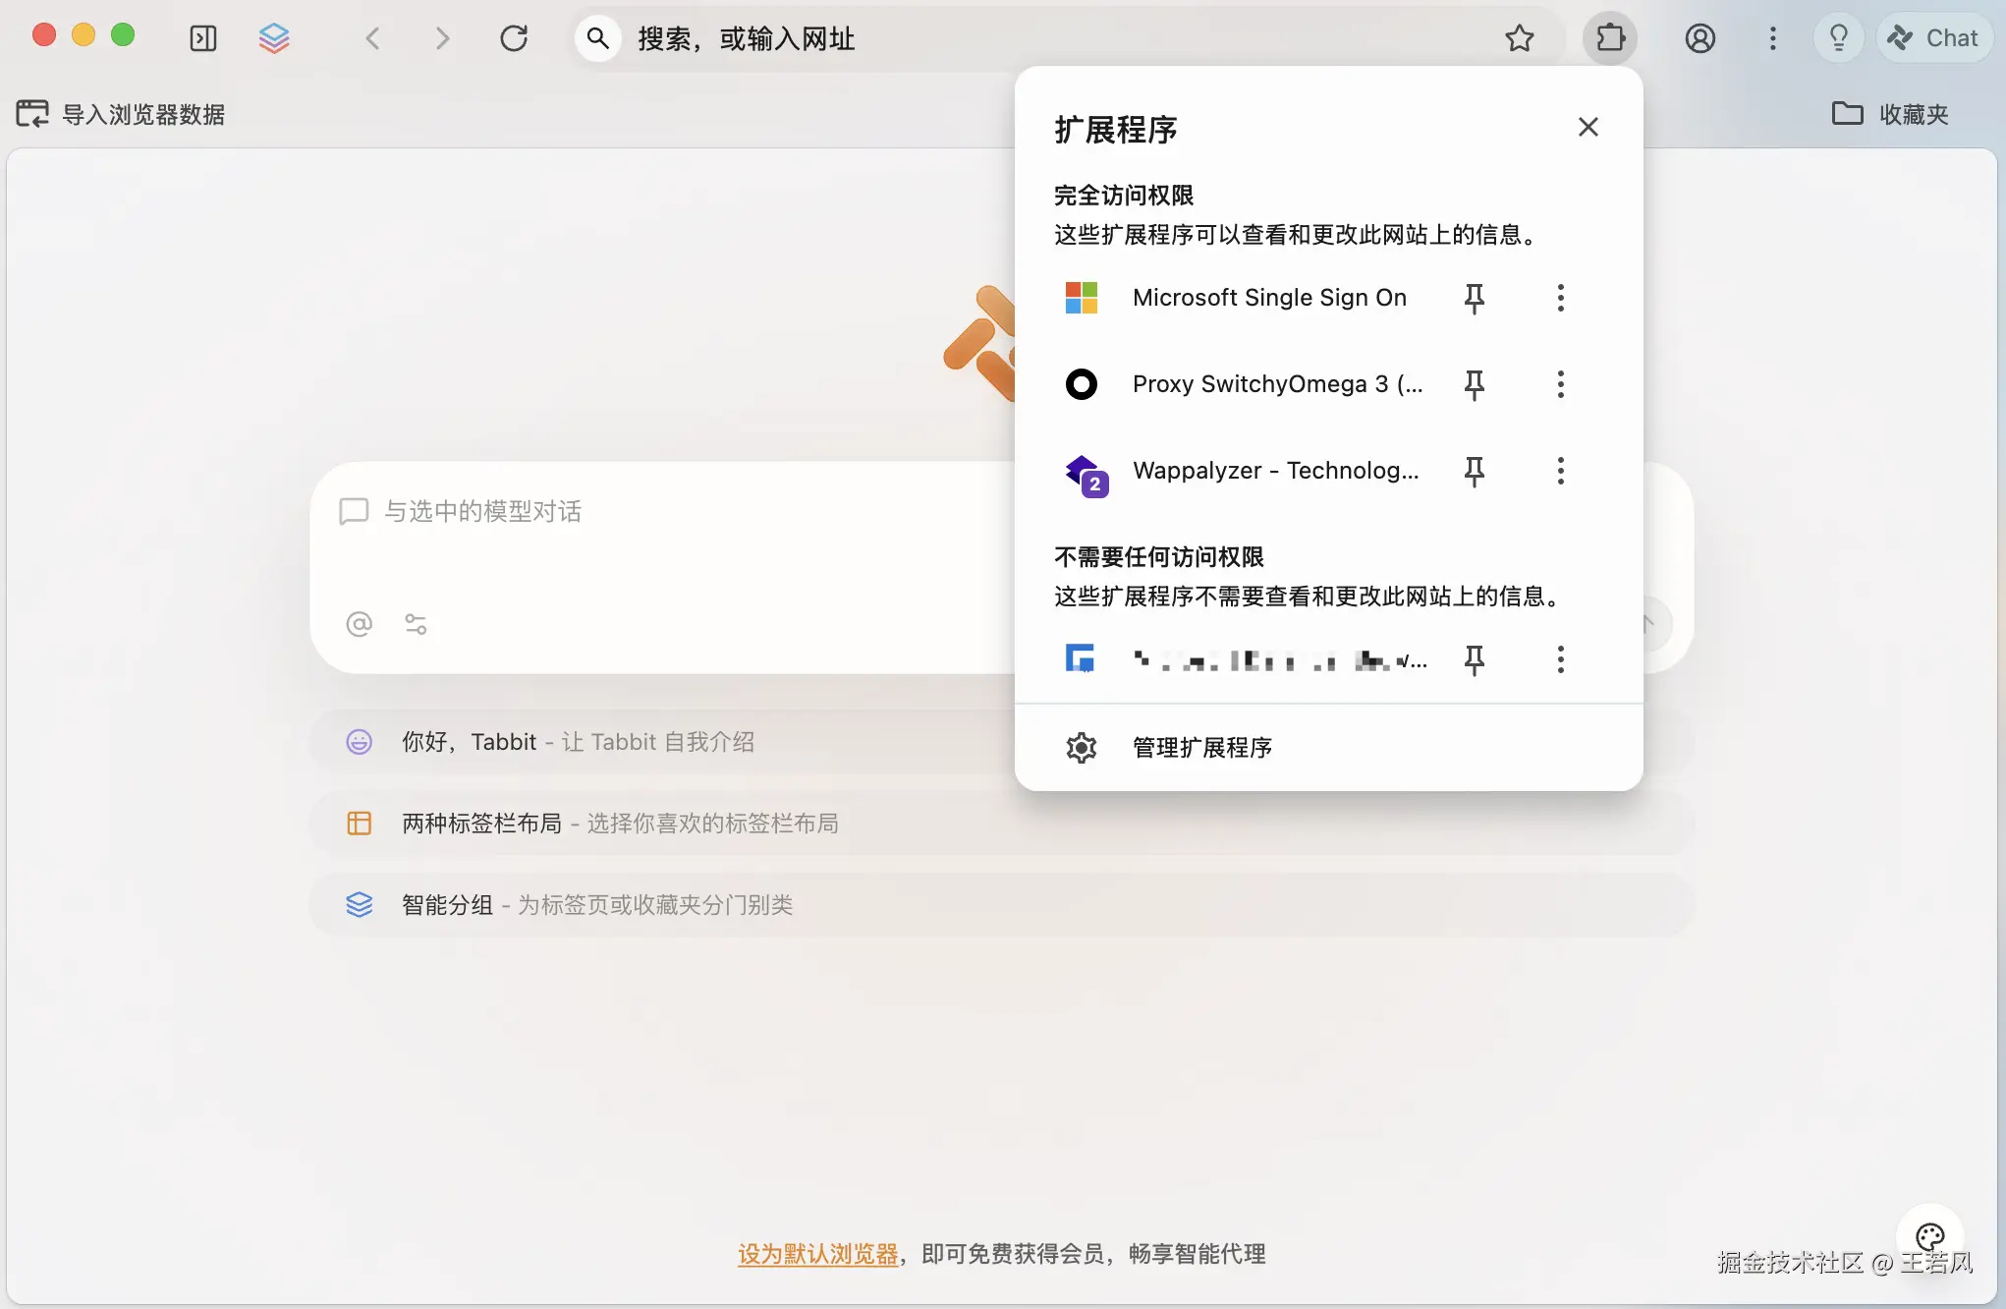Screen dimensions: 2006x1309
Task: Open the theme palette icon at bottom right
Action: point(1929,1236)
